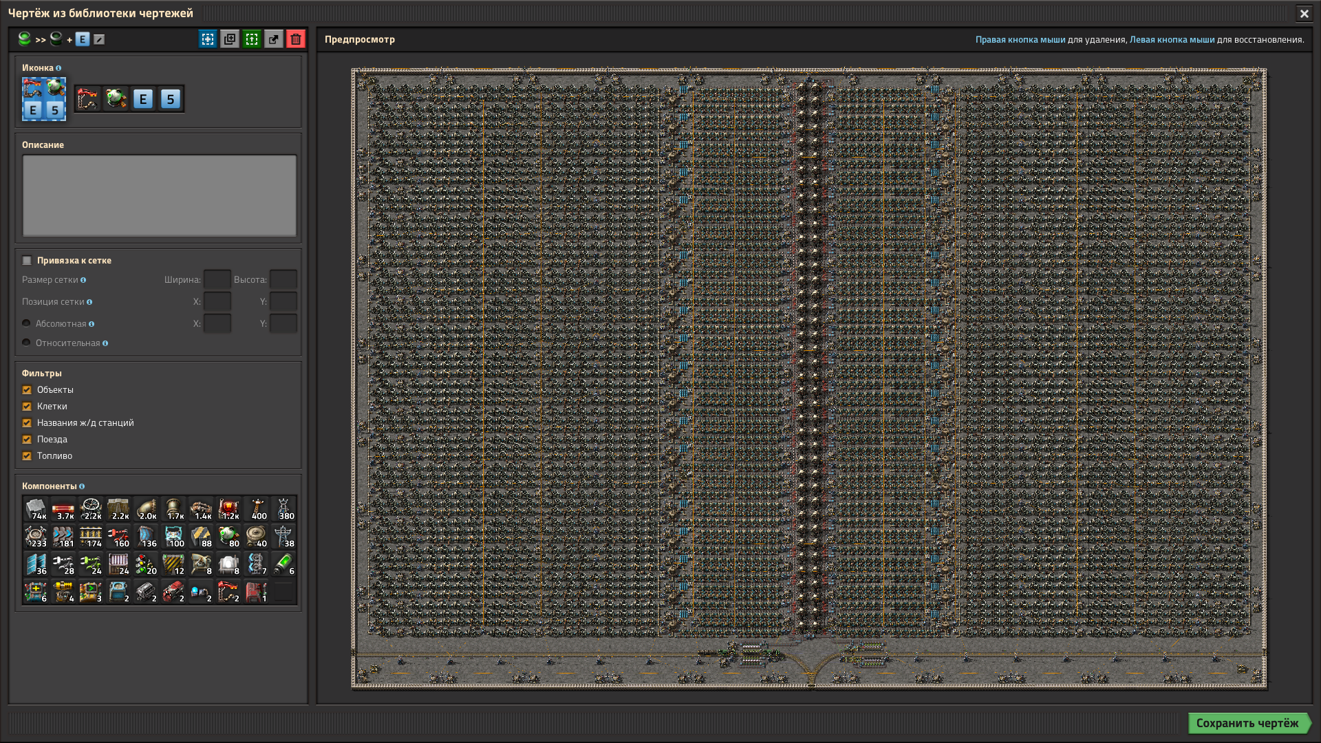Click the 74k concrete component
Screen dimensions: 1321x743
coord(36,509)
